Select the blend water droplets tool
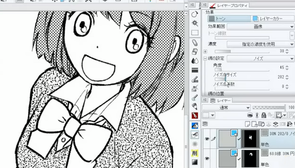295x168 pixels. coord(195,61)
